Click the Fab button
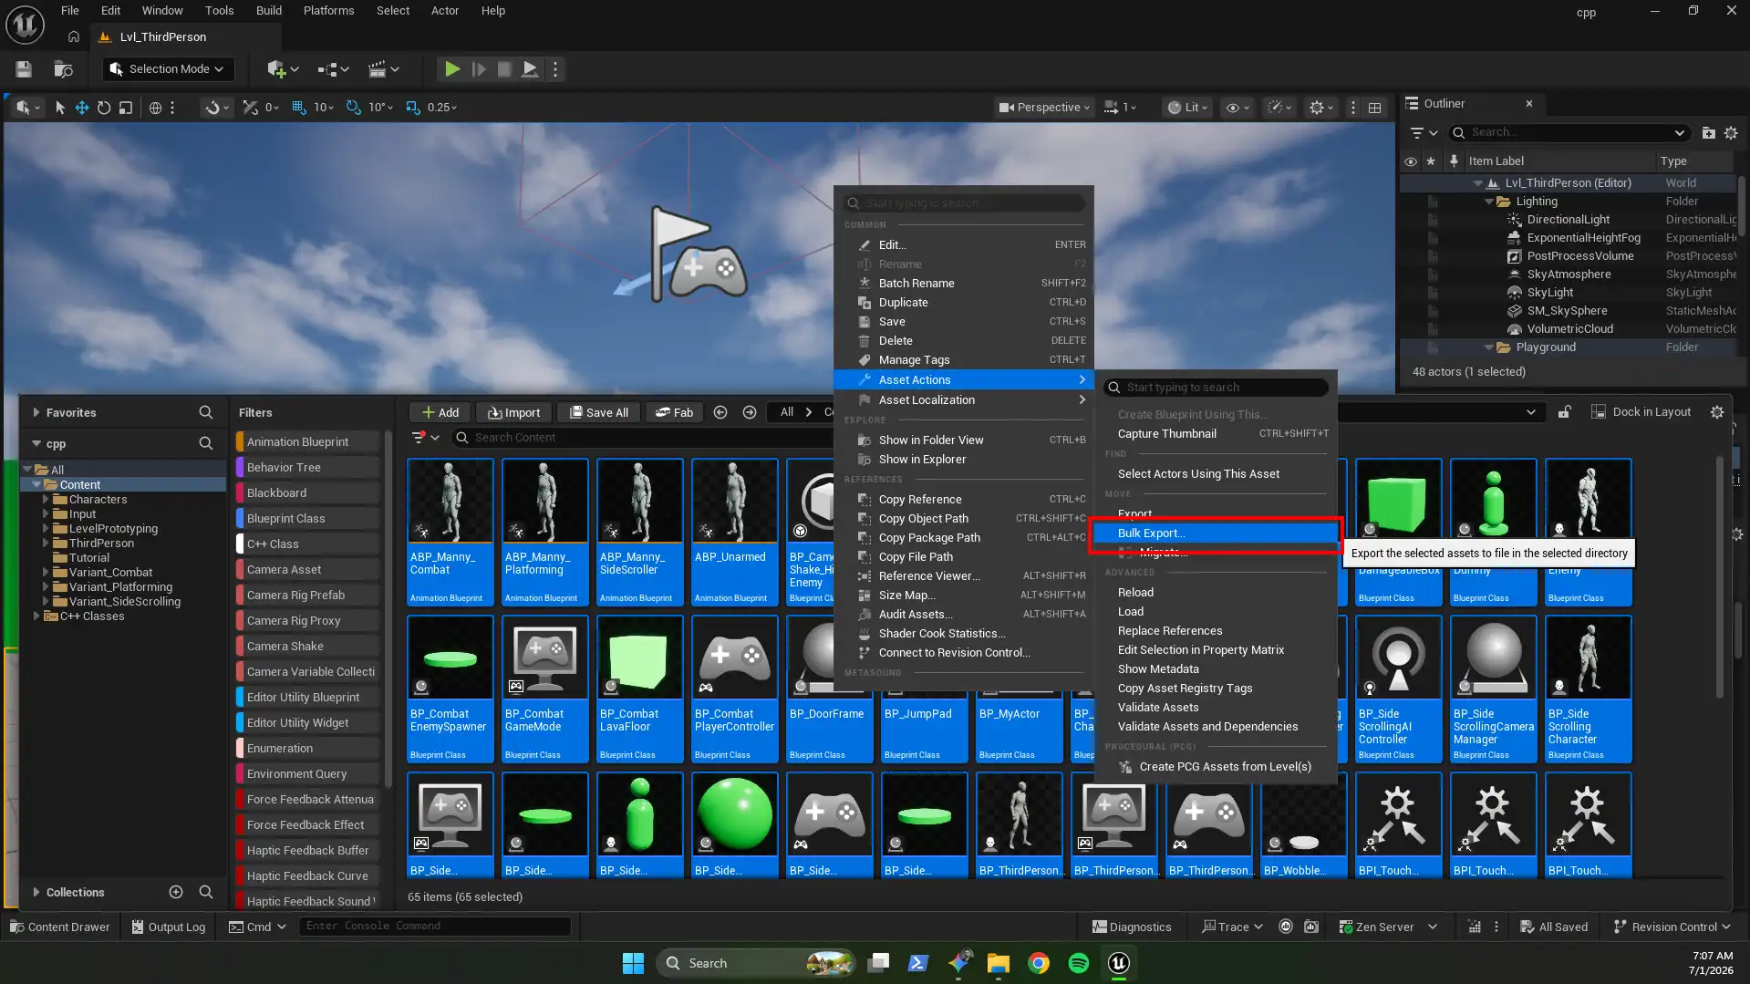The image size is (1750, 984). [674, 413]
